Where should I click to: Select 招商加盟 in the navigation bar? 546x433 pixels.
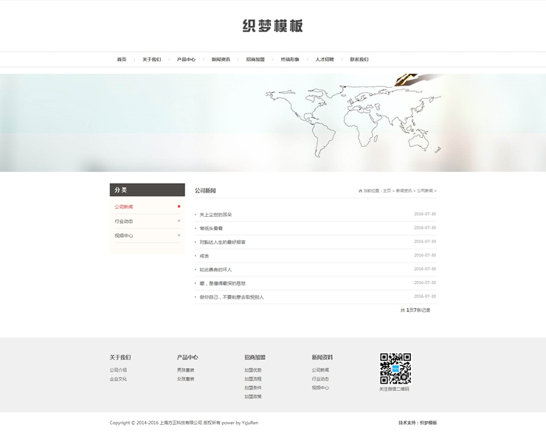[x=255, y=59]
